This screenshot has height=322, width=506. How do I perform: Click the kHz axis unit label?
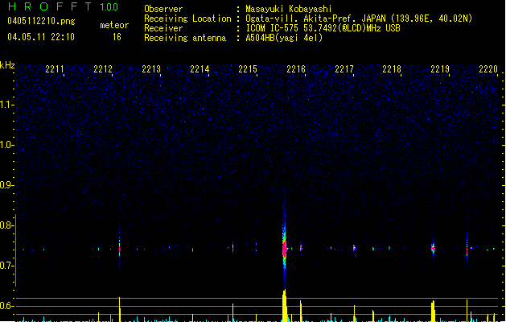(7, 65)
